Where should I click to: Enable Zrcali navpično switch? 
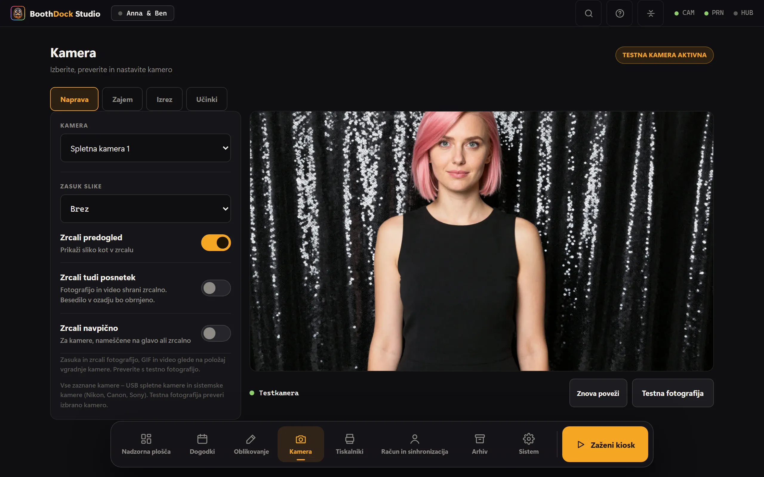click(x=216, y=334)
